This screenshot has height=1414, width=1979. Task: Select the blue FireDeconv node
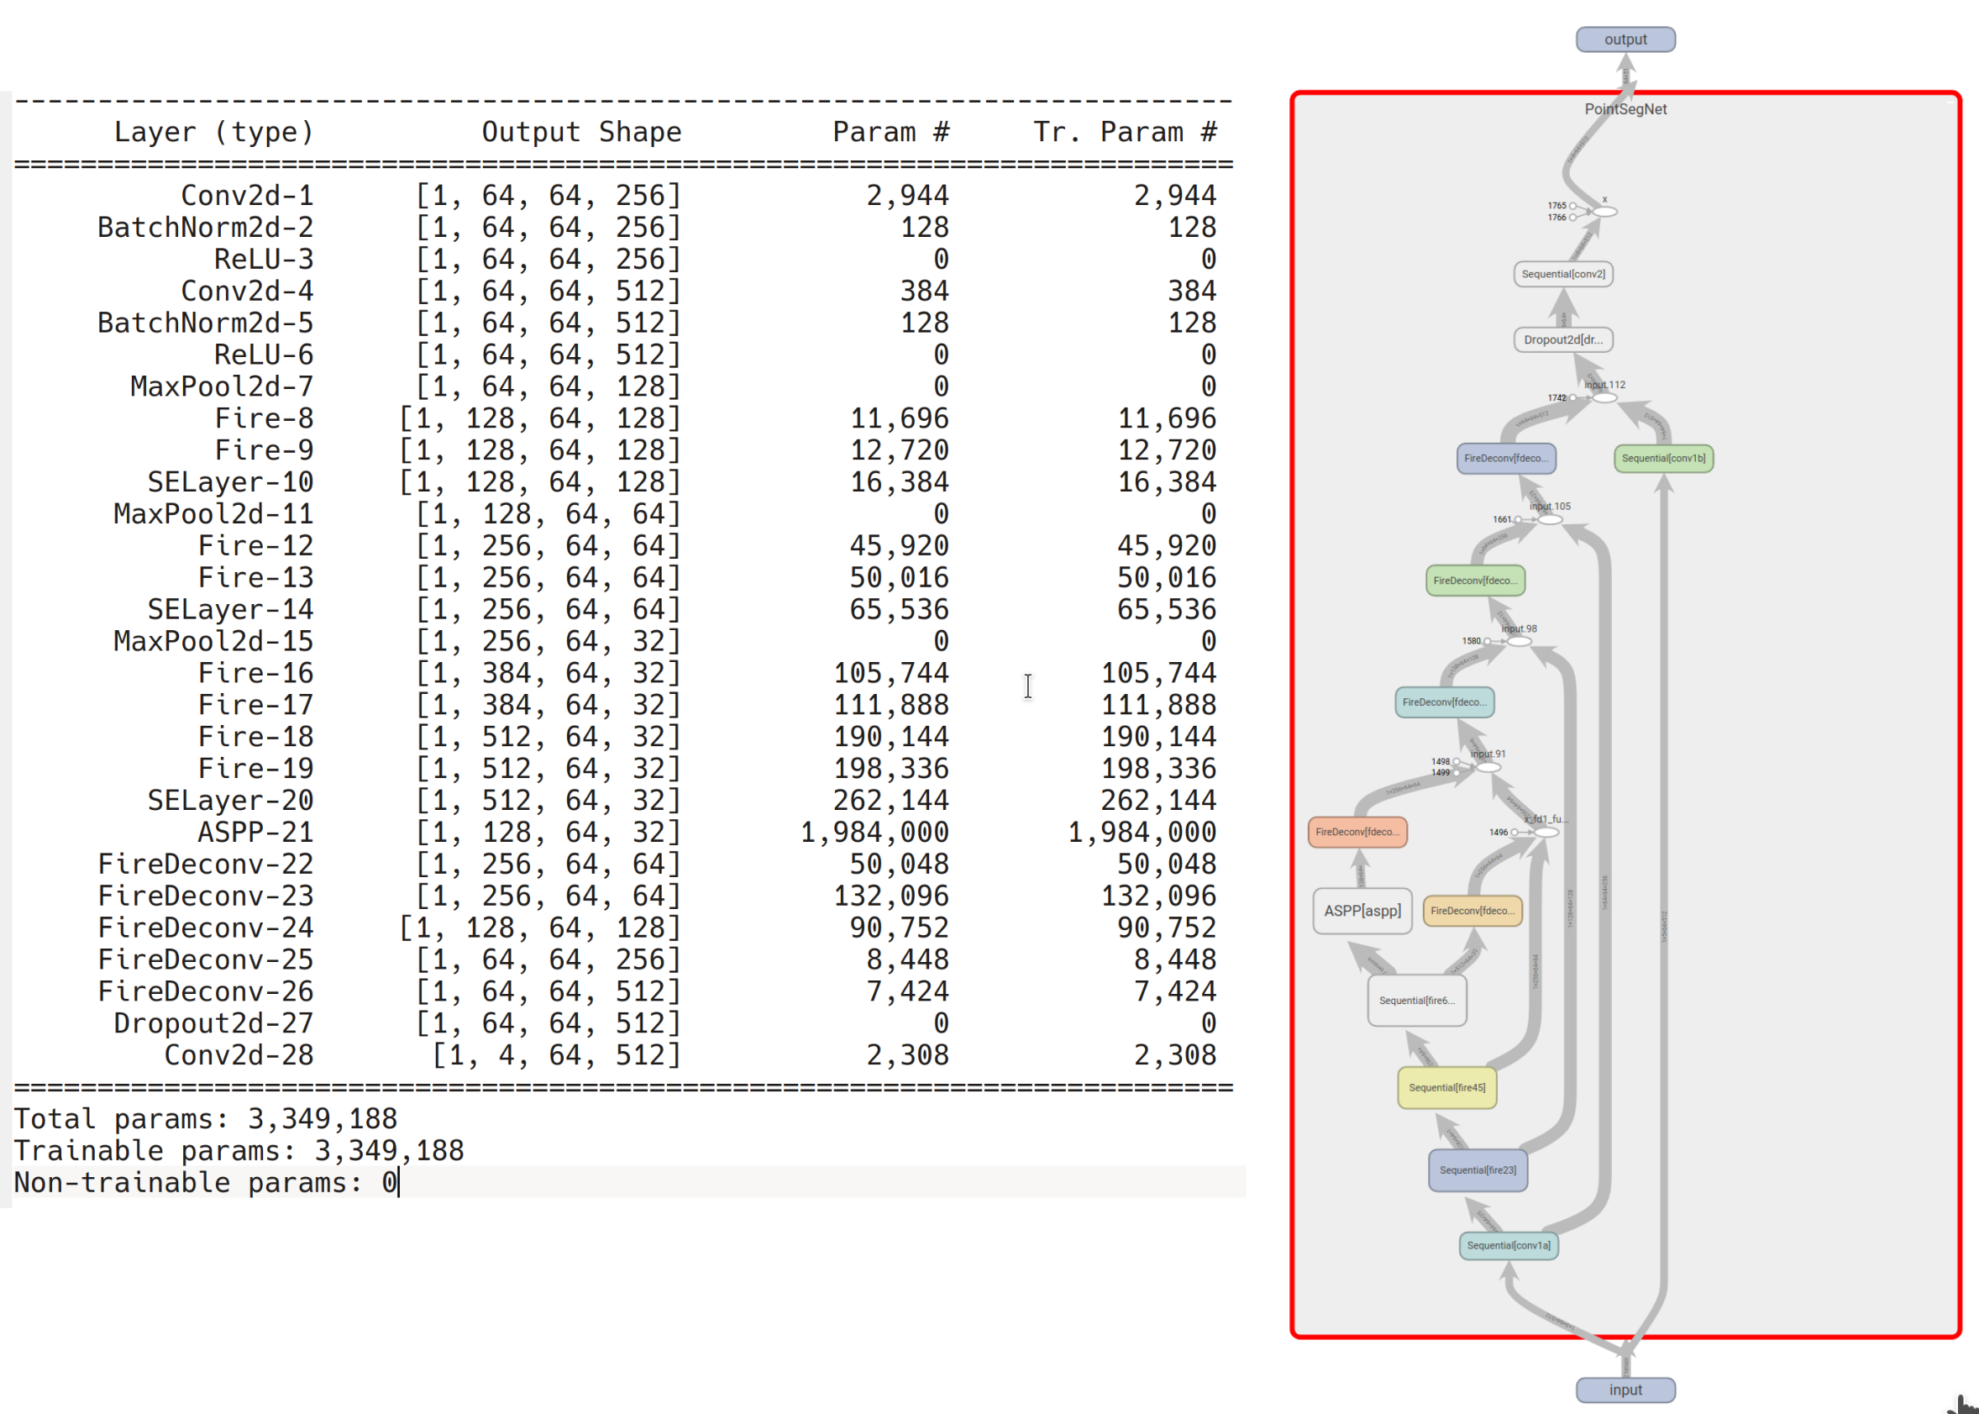(x=1506, y=458)
